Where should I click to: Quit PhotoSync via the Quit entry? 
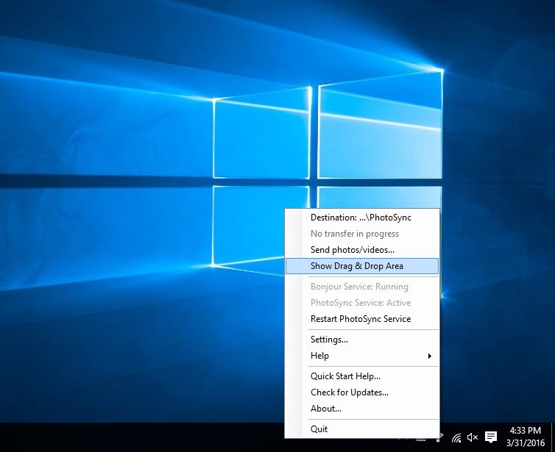(361, 429)
